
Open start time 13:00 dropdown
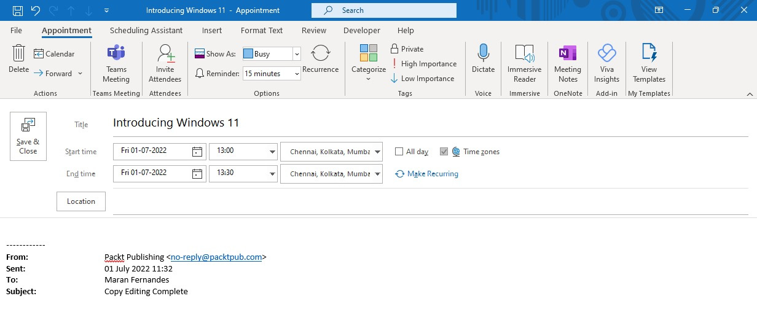tap(272, 151)
